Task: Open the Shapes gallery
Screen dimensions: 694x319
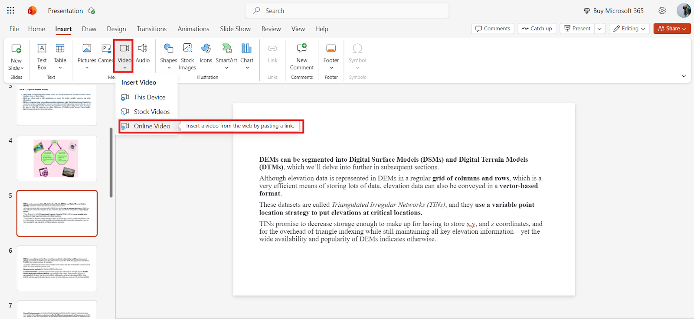Action: click(169, 57)
